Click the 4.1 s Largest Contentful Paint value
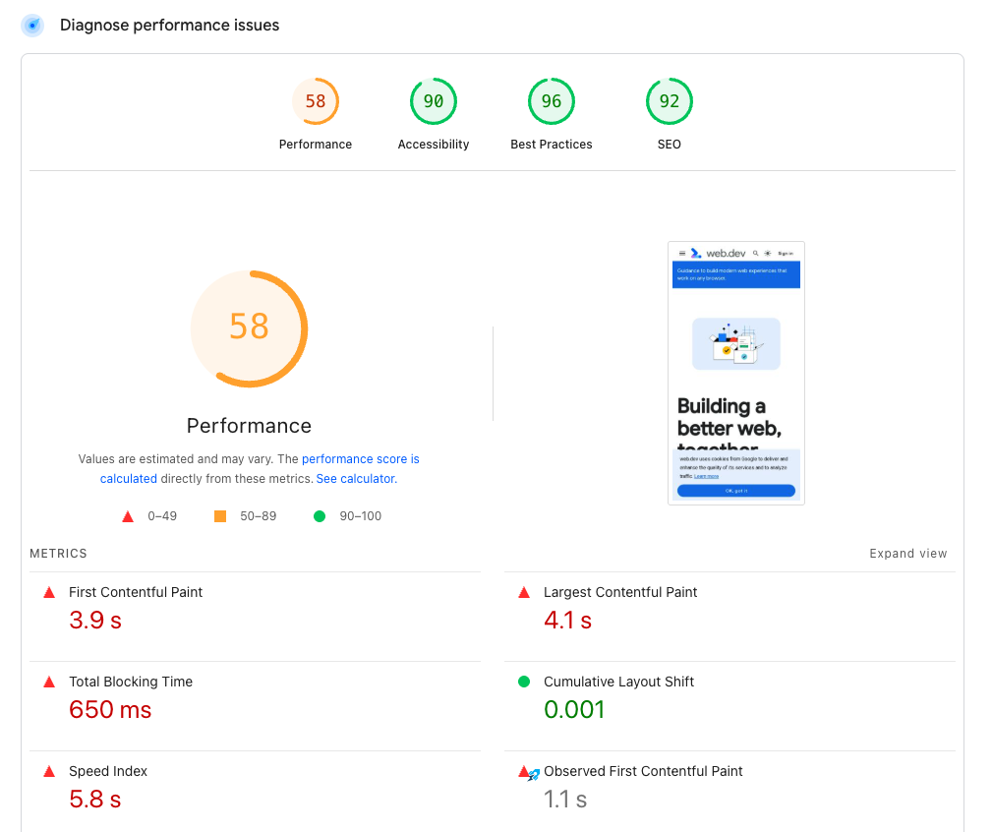This screenshot has height=832, width=992. click(x=567, y=620)
